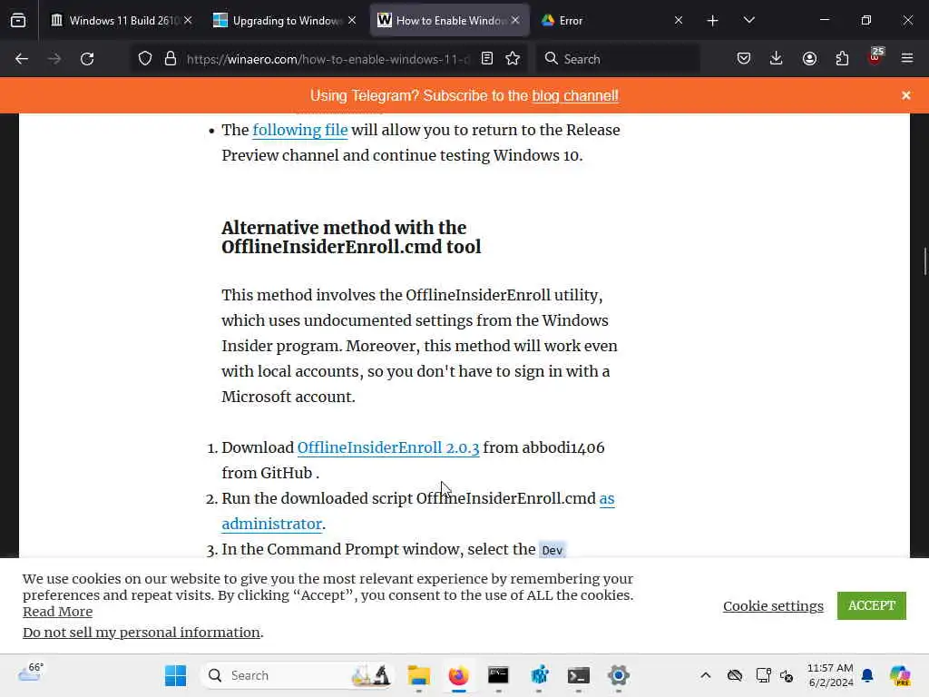This screenshot has width=929, height=697.
Task: Open a new browser tab
Action: click(x=713, y=21)
